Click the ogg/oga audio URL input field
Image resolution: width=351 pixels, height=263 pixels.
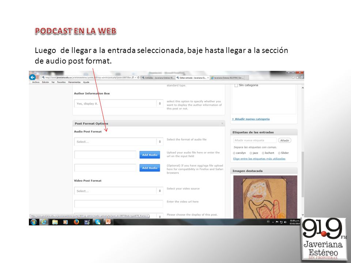[105, 168]
